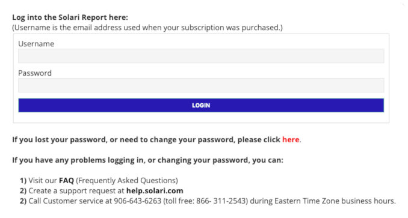This screenshot has width=408, height=218.
Task: Select the customer service number 906-643-6263
Action: coord(138,201)
